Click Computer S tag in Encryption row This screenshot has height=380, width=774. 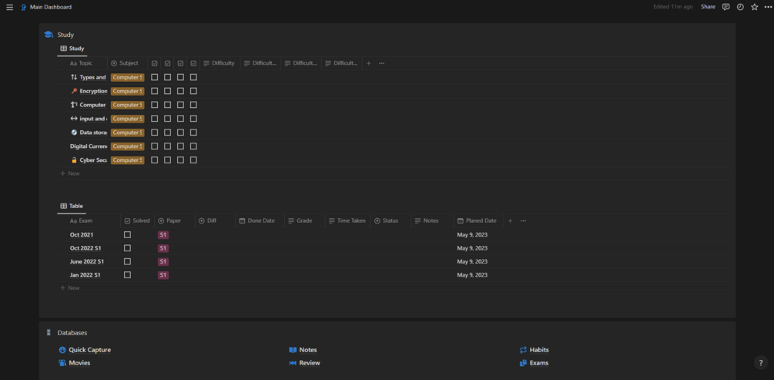(x=127, y=91)
